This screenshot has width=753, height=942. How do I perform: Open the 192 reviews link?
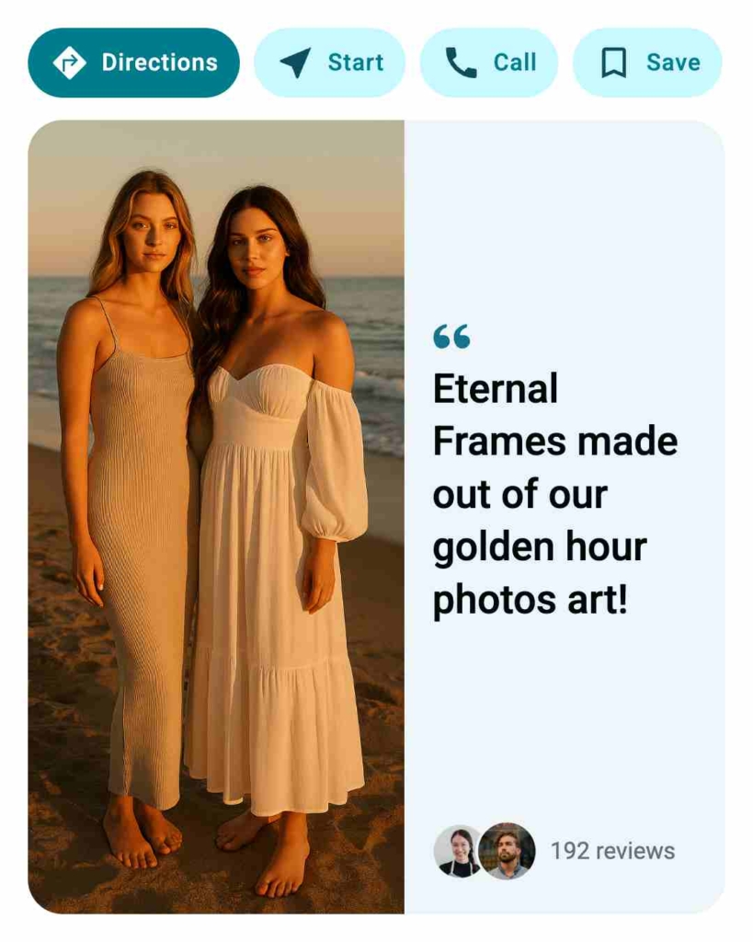click(x=612, y=851)
